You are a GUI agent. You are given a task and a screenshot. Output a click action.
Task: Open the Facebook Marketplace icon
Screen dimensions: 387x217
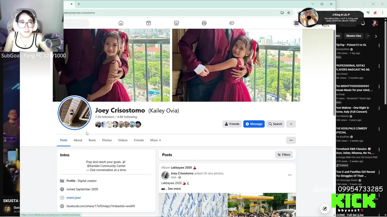[176, 23]
